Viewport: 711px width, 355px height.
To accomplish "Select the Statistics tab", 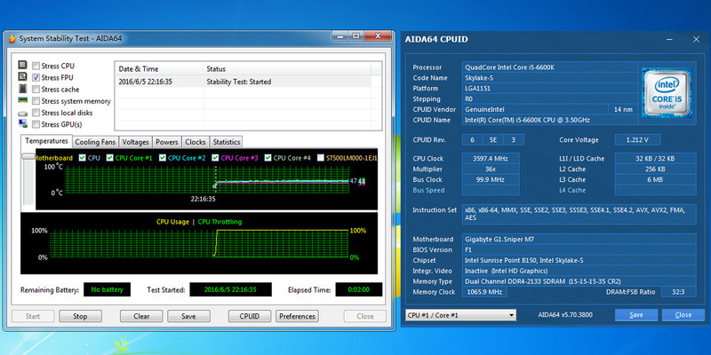I will click(x=226, y=142).
